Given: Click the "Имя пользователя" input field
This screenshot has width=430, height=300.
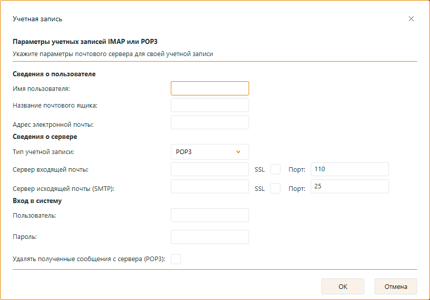Looking at the screenshot, I should (x=210, y=88).
